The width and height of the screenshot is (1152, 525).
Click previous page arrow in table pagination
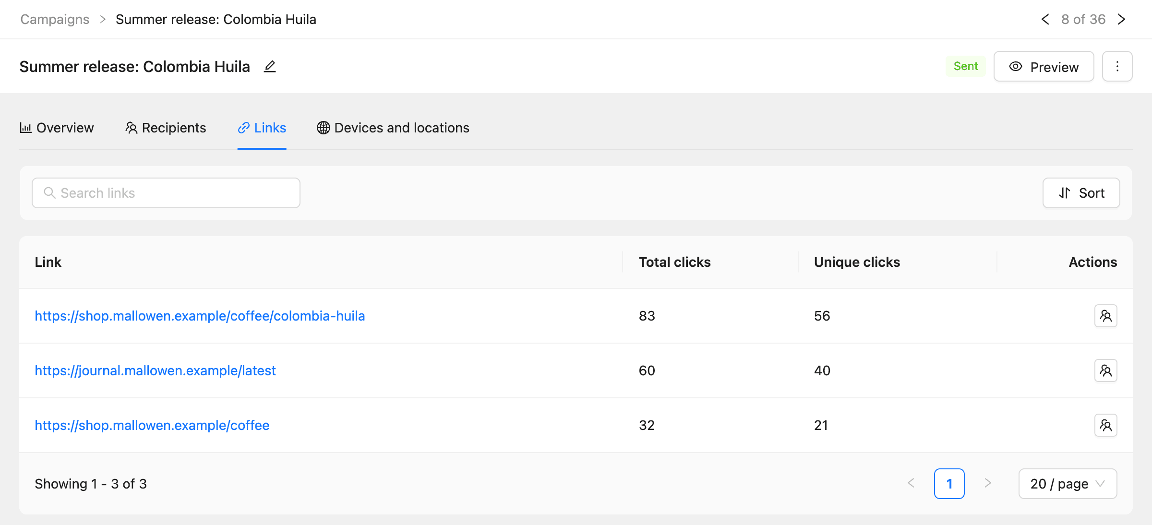tap(911, 483)
